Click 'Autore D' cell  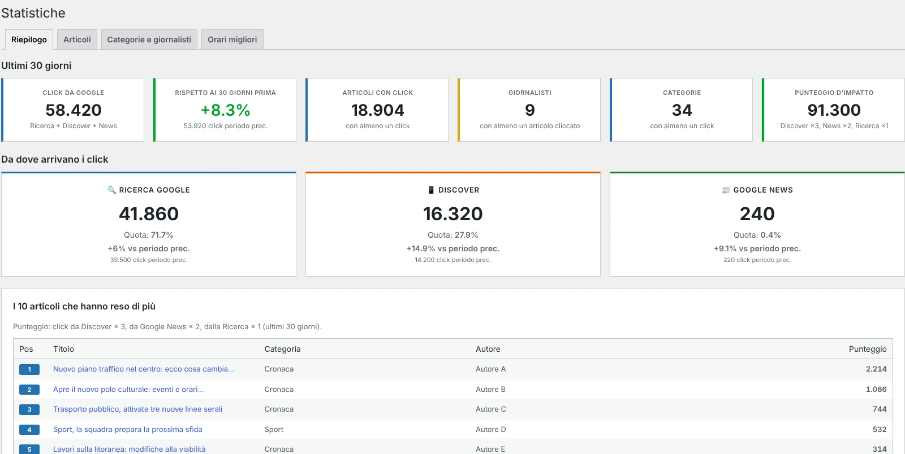(491, 430)
